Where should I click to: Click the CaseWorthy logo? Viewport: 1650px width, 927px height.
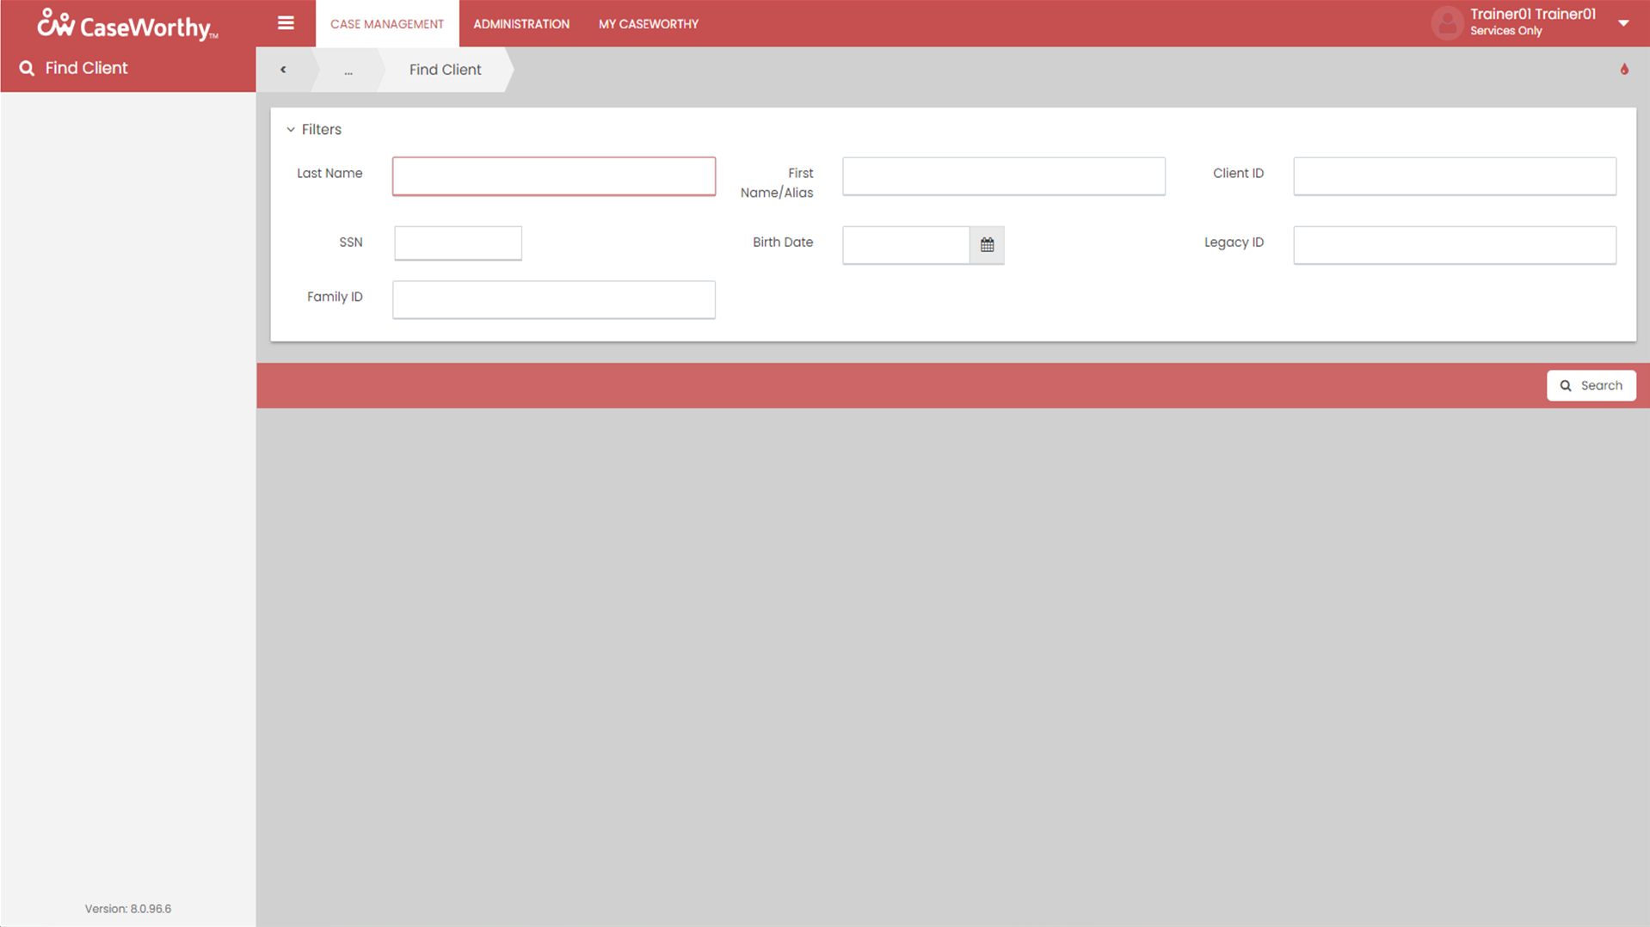(127, 24)
